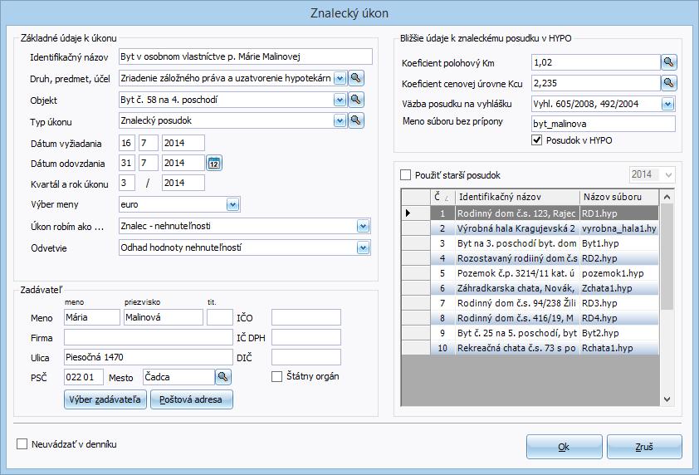Click the meno field with Mária
This screenshot has width=699, height=475.
(x=92, y=317)
